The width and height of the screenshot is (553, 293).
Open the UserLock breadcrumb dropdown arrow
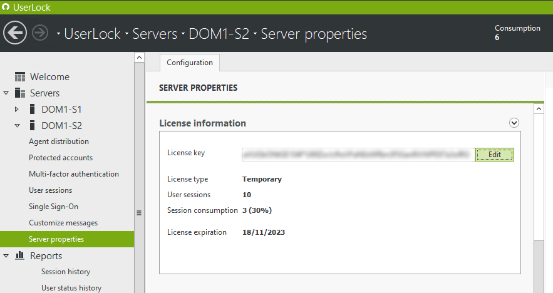[x=58, y=34]
